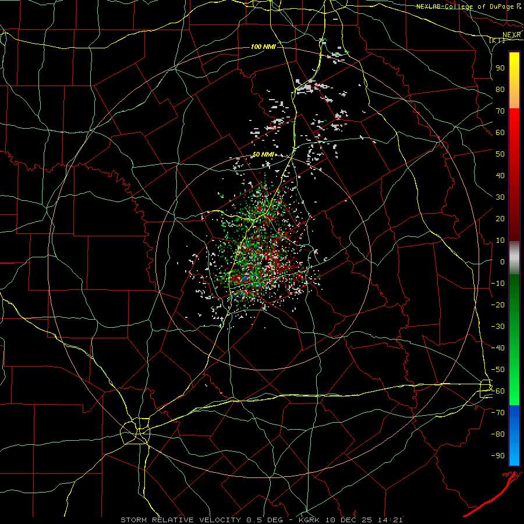
Task: Click the 30 value on the velocity scale
Action: [x=500, y=197]
